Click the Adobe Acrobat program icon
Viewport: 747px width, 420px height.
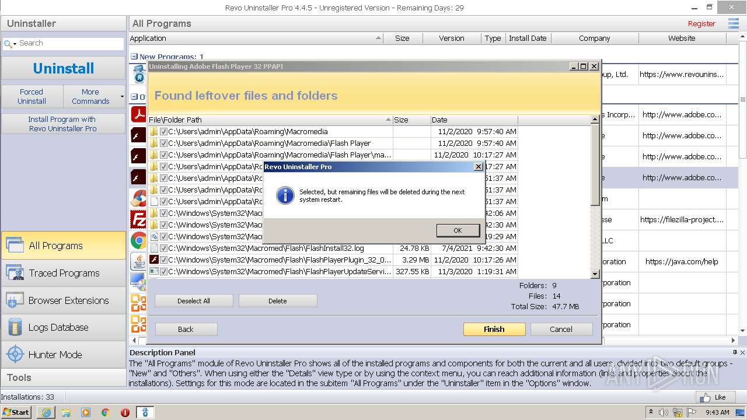pyautogui.click(x=138, y=114)
